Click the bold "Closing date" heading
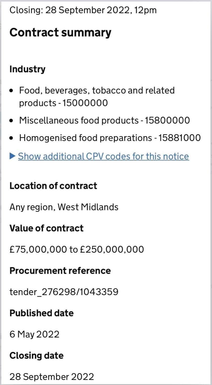 (x=36, y=356)
